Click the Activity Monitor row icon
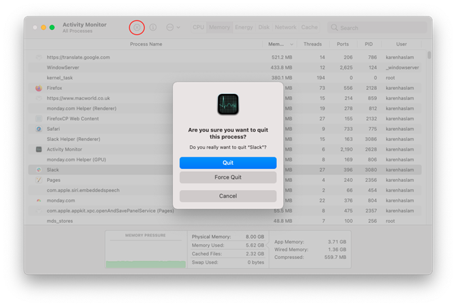456x306 pixels. 39,149
